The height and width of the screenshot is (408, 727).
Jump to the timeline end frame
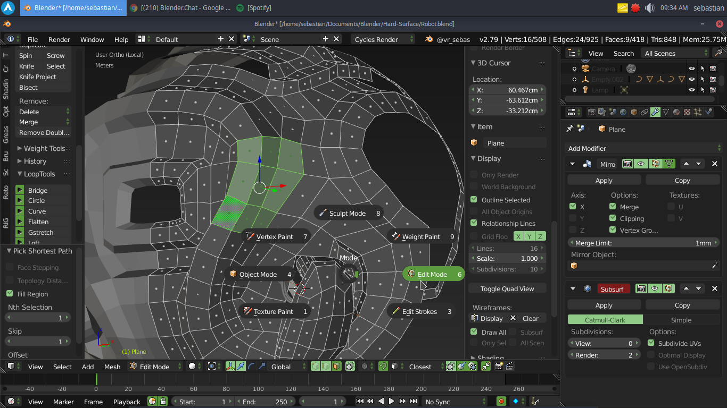click(413, 402)
